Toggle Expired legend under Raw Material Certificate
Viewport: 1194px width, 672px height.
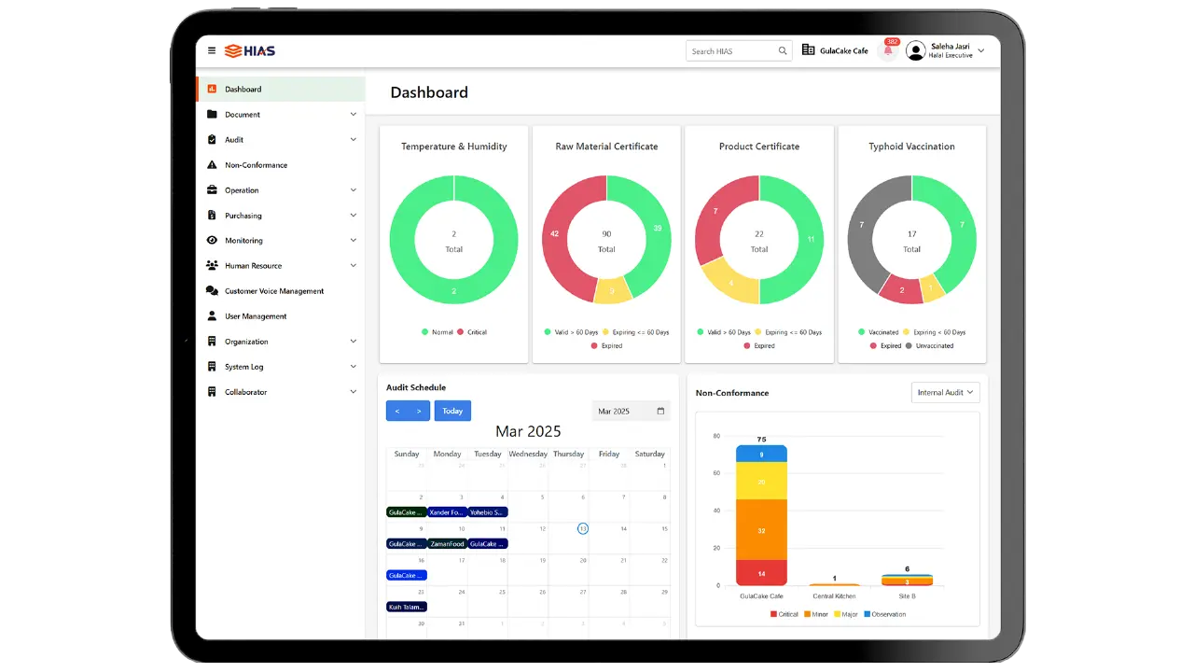[x=606, y=345]
